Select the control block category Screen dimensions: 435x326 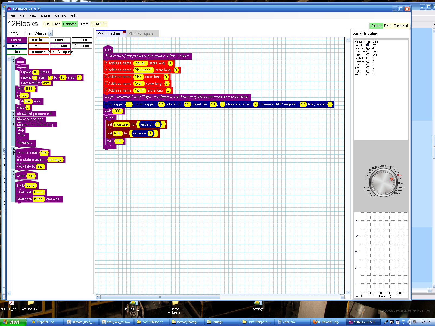(x=17, y=40)
